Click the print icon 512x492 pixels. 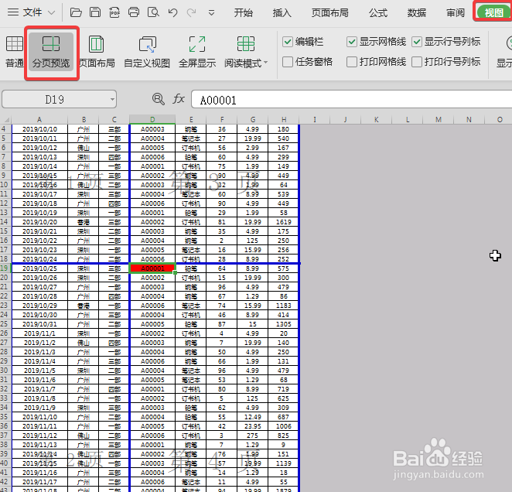coord(134,12)
